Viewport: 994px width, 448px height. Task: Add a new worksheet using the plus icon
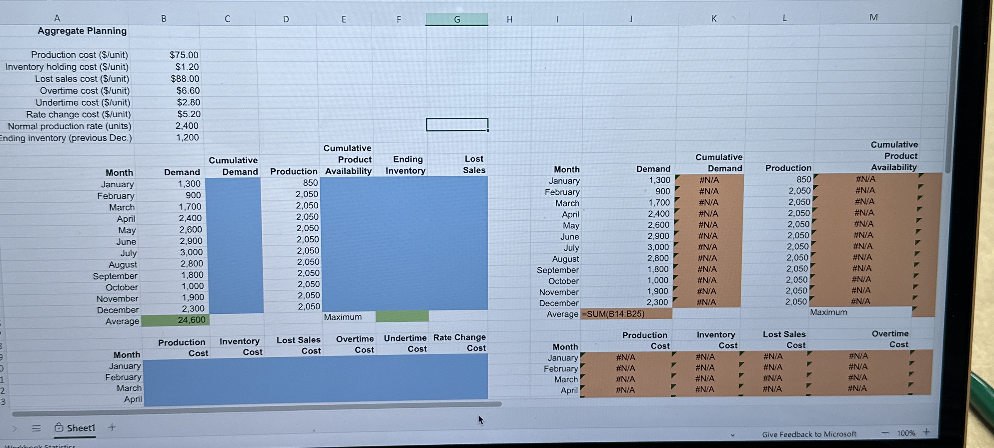click(x=111, y=427)
